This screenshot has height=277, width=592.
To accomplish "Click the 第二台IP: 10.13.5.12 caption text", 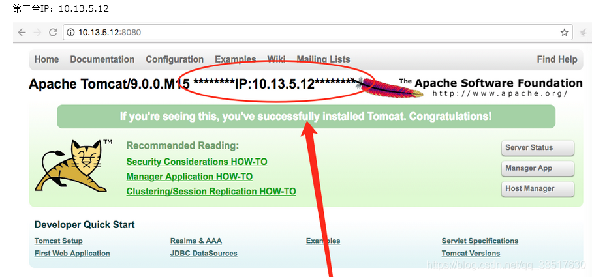I will [x=61, y=8].
